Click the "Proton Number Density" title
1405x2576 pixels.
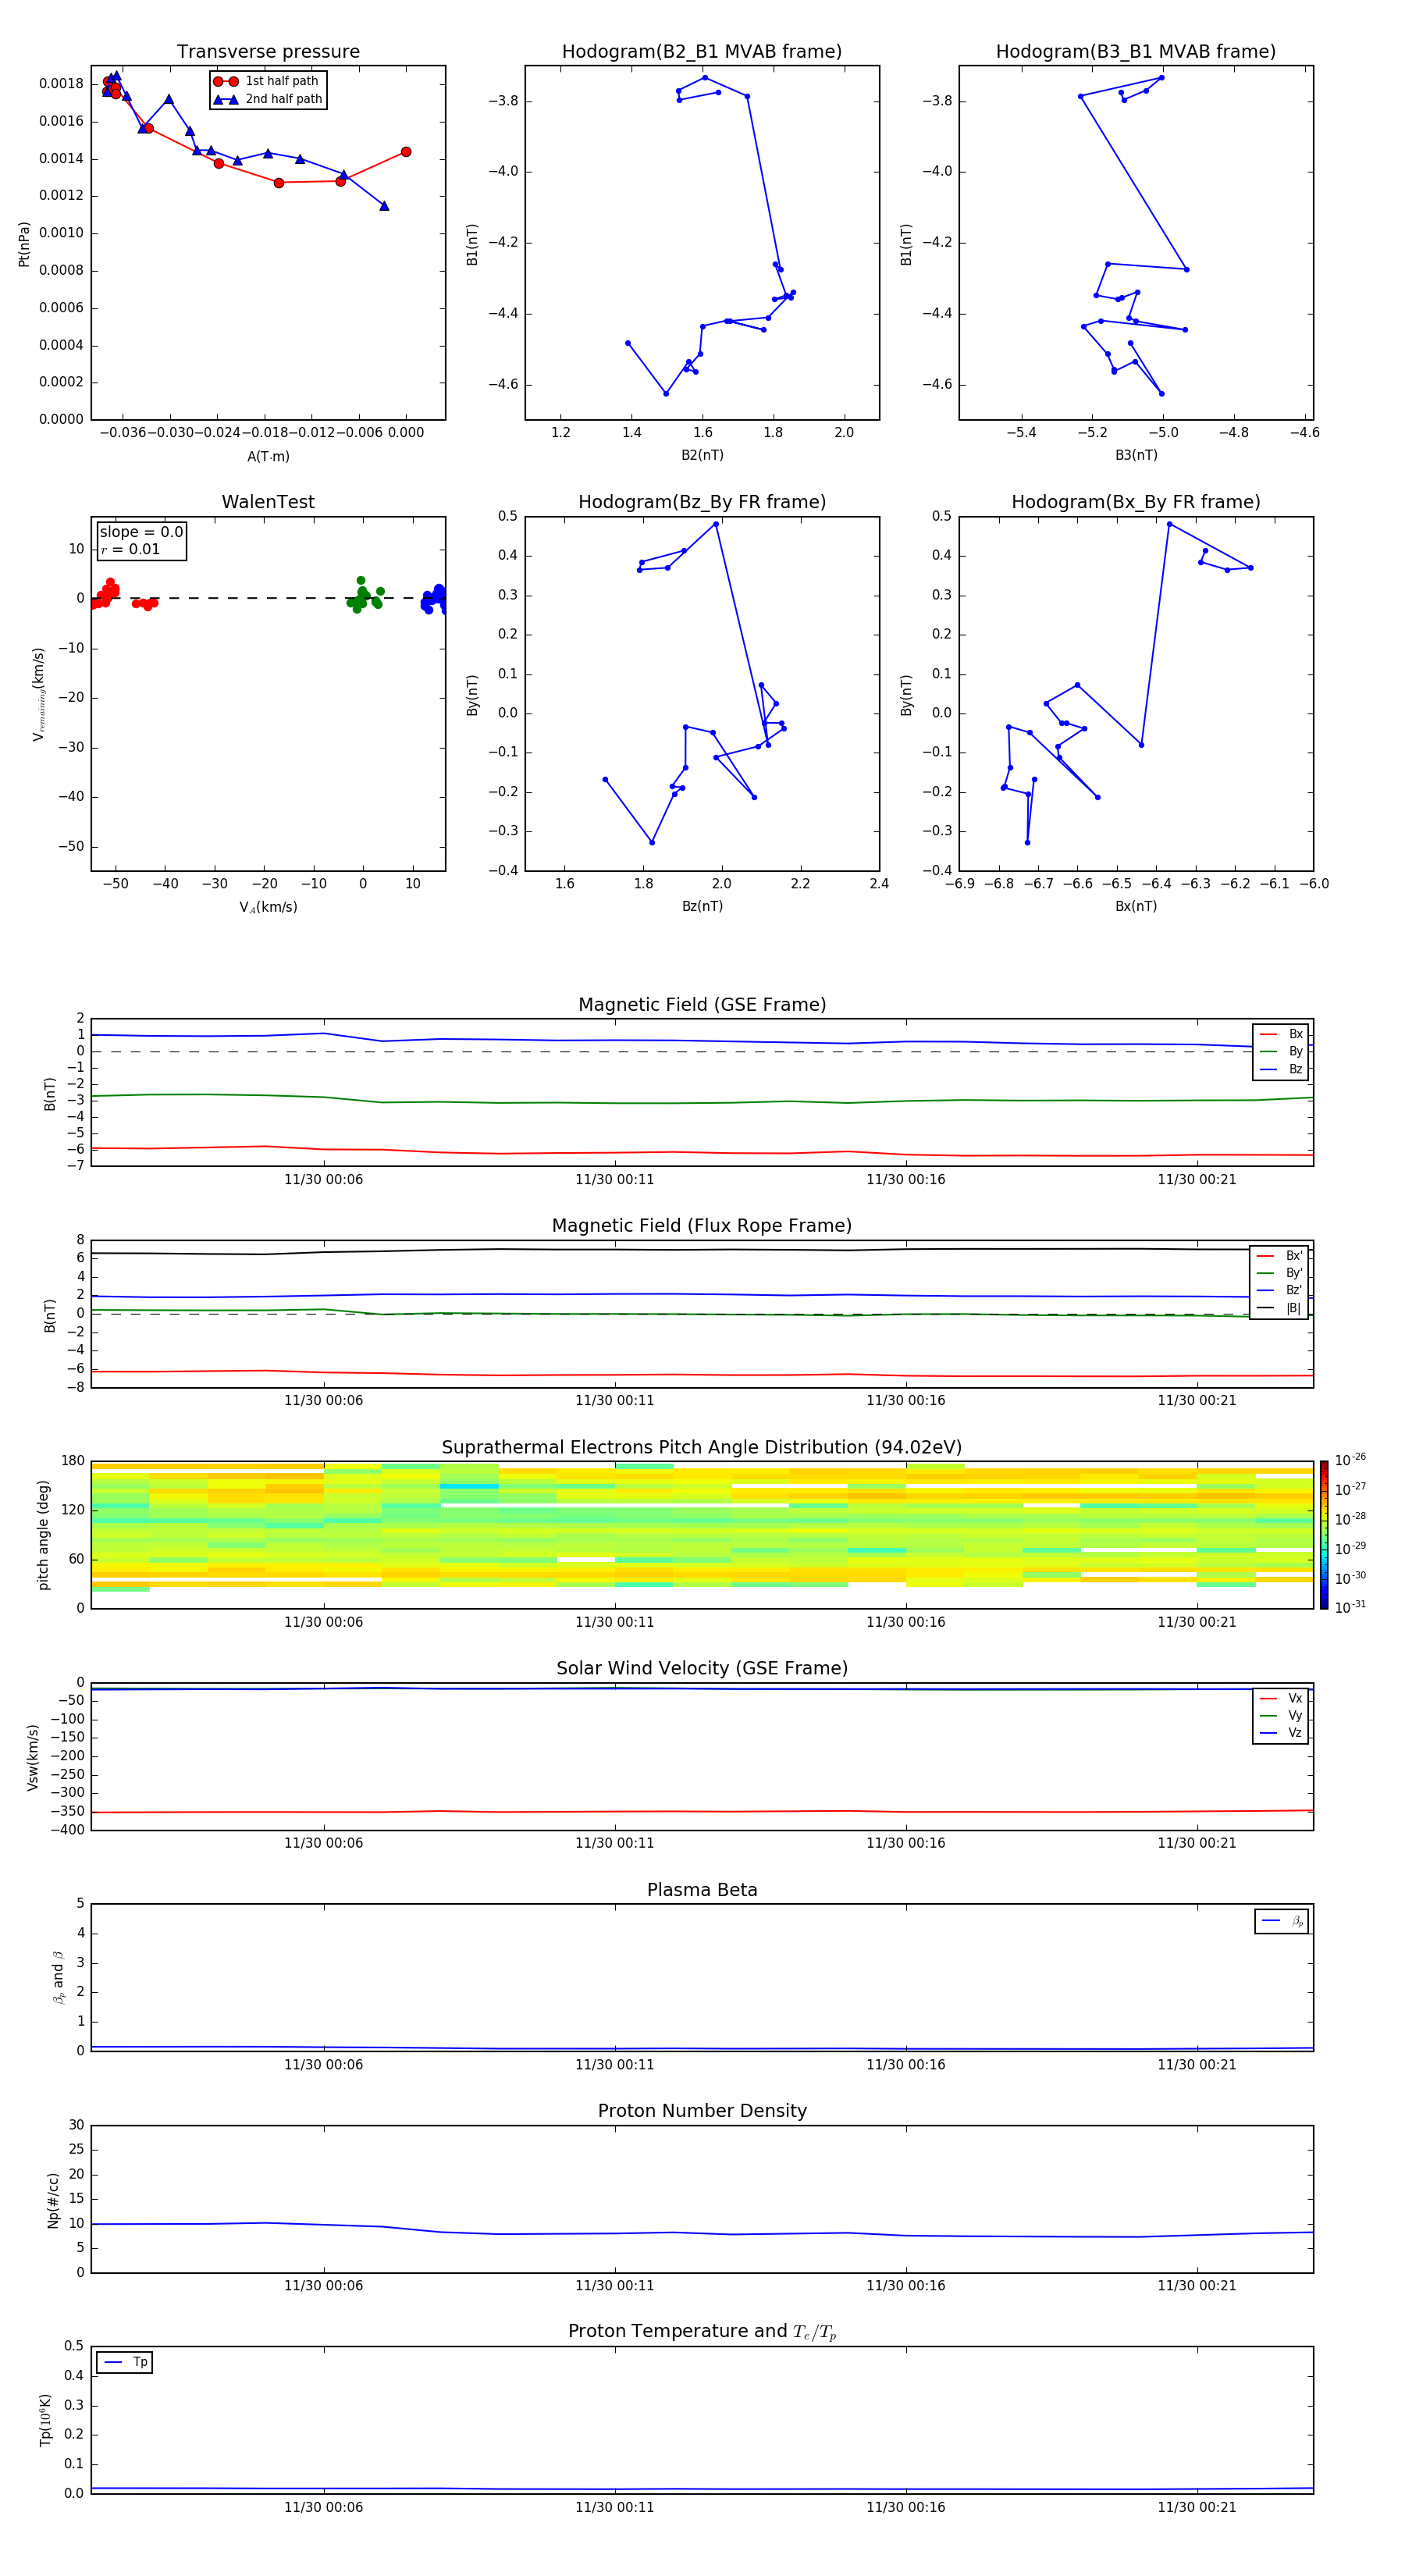(x=702, y=2111)
